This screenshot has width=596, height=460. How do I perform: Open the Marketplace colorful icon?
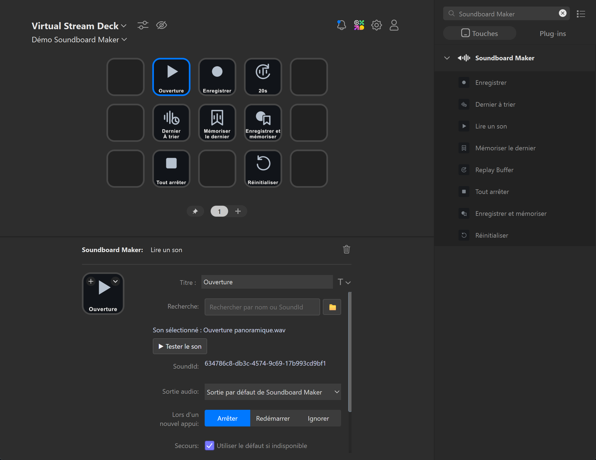pyautogui.click(x=359, y=25)
